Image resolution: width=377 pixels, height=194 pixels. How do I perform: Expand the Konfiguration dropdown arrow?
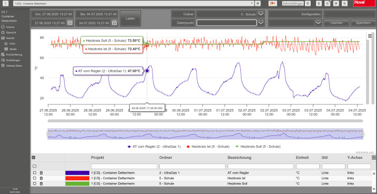(318, 23)
